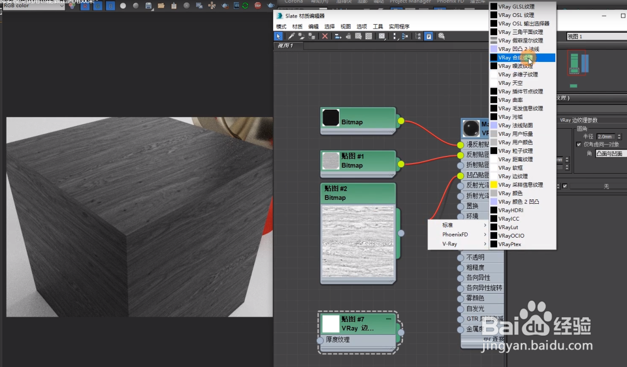Click the 半径 spinner arrows
This screenshot has width=627, height=367.
[619, 136]
